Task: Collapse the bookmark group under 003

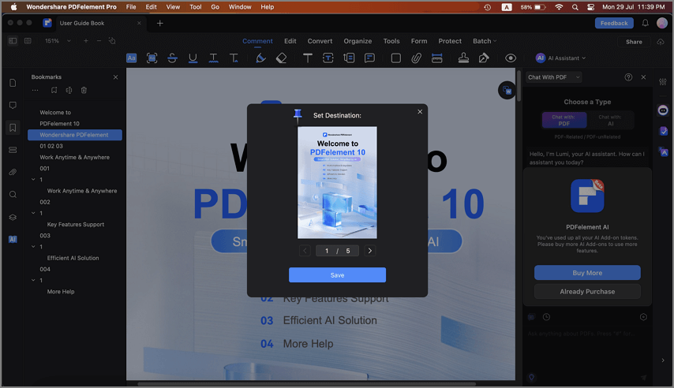Action: [x=33, y=247]
